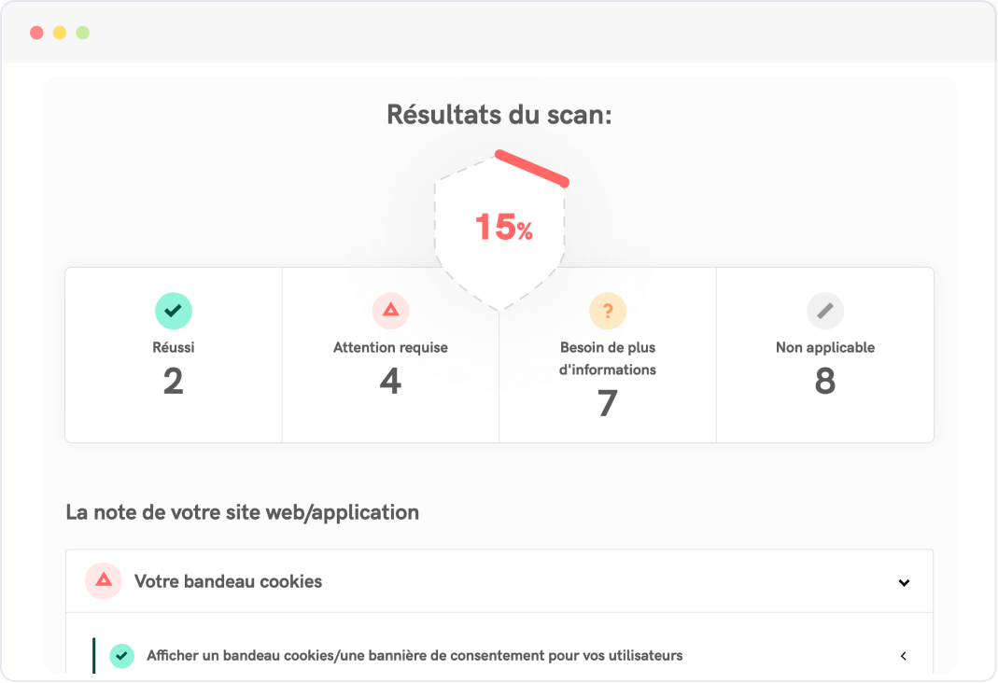Collapse the Votre bandeau cookies section header
998x683 pixels.
pos(499,581)
